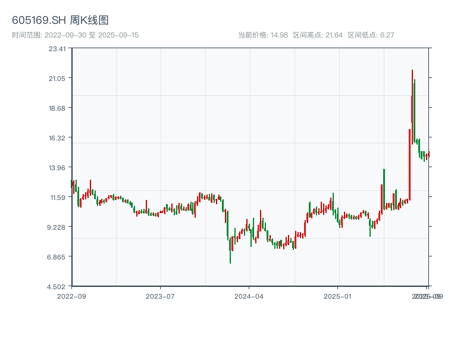Click the 11.59 y-axis price label
The width and height of the screenshot is (476, 357).
pyautogui.click(x=57, y=198)
